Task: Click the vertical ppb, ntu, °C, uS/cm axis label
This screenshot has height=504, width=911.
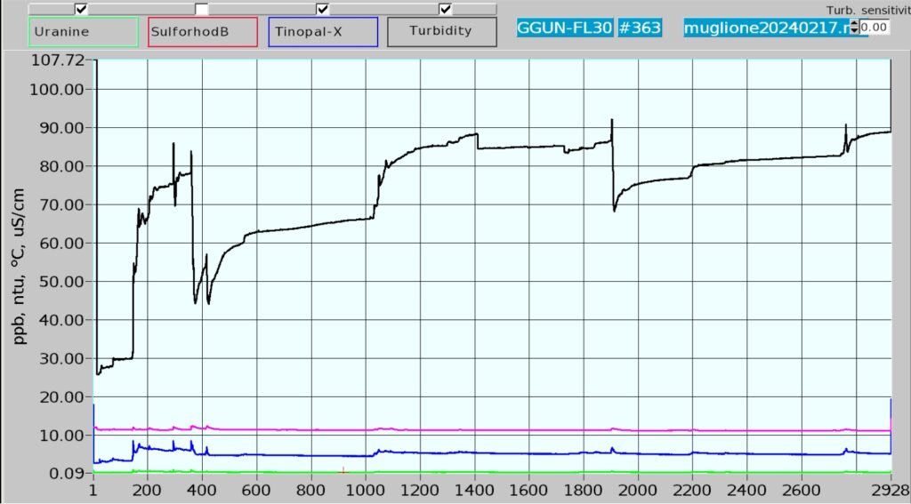Action: click(x=20, y=267)
